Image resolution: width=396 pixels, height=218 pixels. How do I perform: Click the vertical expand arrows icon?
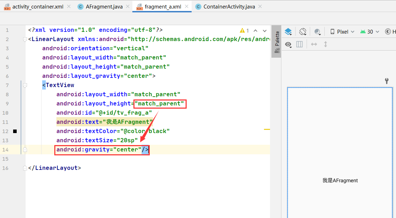click(325, 44)
